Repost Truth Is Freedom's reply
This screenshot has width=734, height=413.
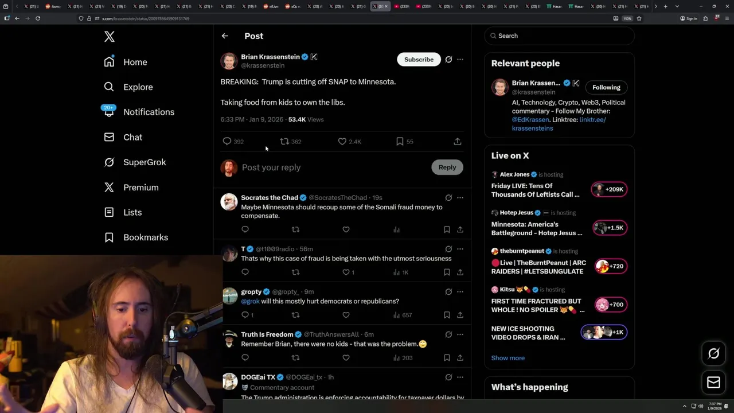[x=295, y=358]
